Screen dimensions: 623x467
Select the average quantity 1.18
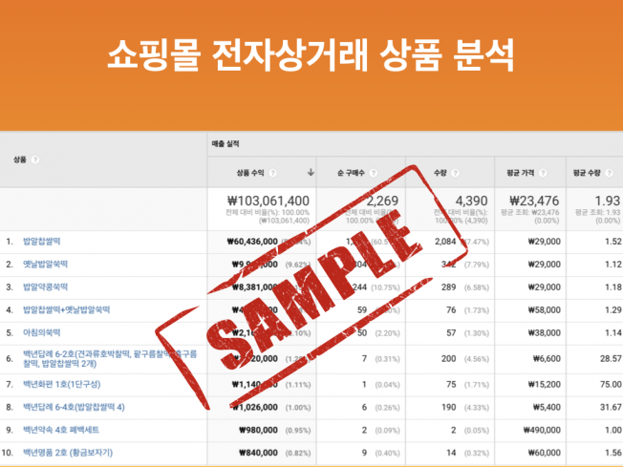coord(613,287)
